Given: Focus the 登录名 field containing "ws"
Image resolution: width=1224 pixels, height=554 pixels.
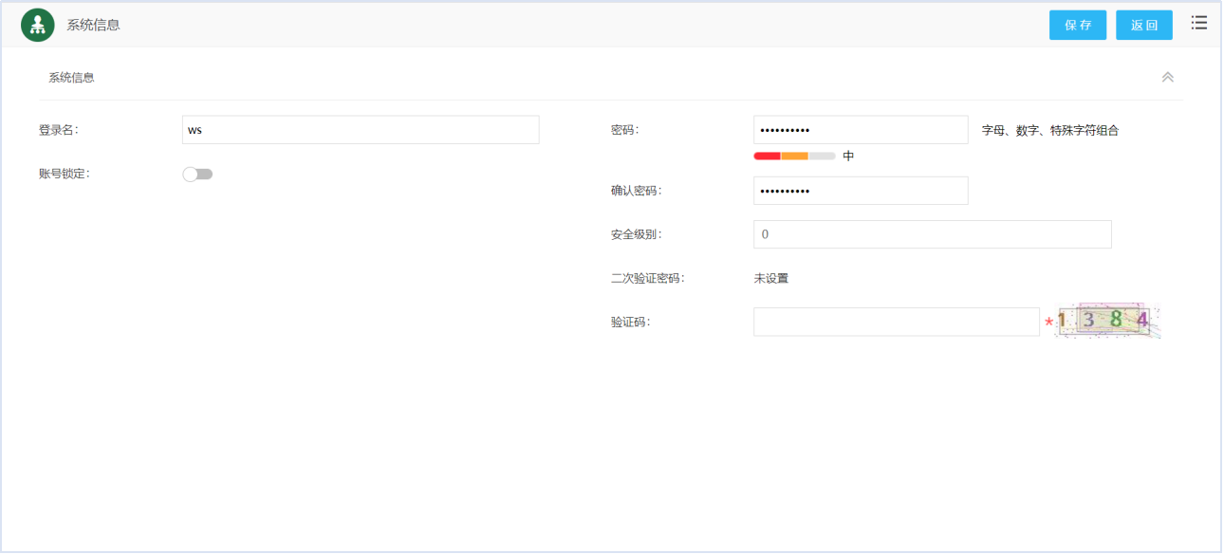Looking at the screenshot, I should click(361, 129).
